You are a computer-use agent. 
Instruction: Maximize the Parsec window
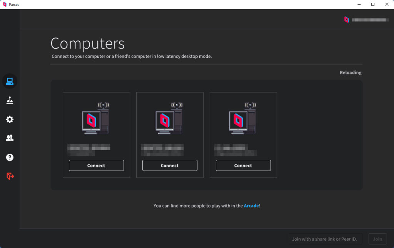pyautogui.click(x=373, y=5)
